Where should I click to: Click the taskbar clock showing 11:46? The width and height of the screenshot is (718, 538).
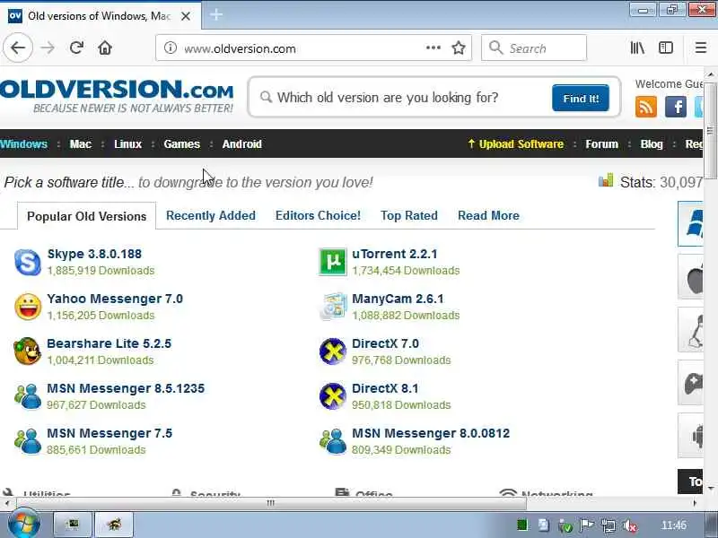coord(674,525)
